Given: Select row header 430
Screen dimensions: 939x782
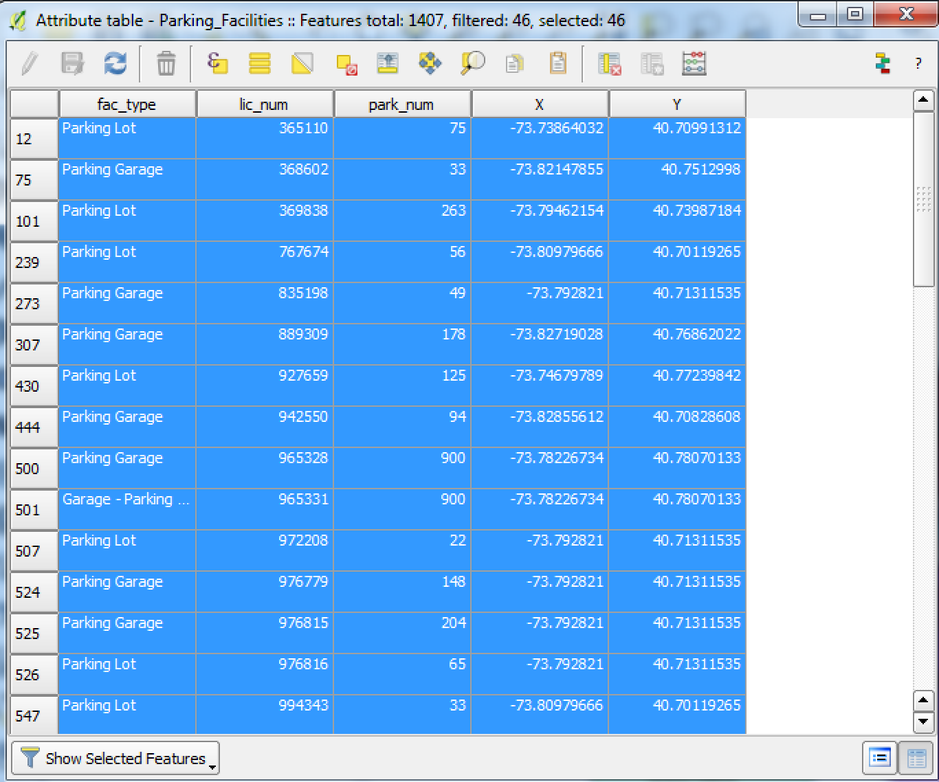Looking at the screenshot, I should [x=34, y=386].
